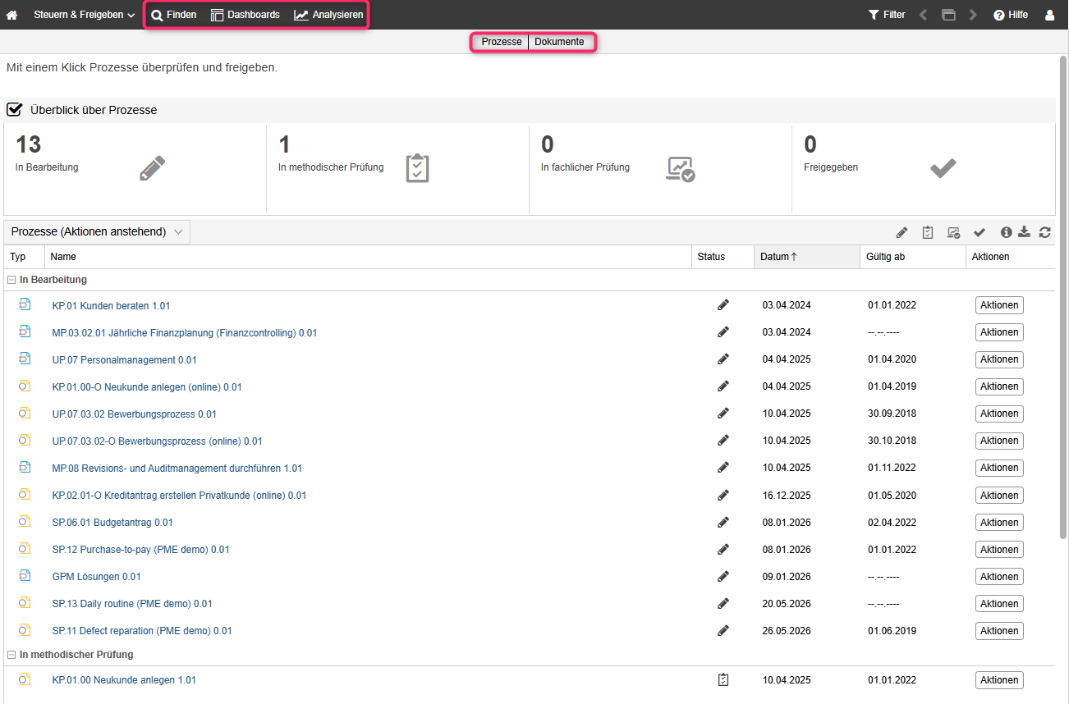Open UP.07.03.02 Bewerbungsprozess 0.01
The width and height of the screenshot is (1069, 704).
(134, 414)
